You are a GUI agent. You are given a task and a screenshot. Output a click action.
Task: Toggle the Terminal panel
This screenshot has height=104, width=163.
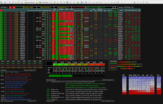[19, 2]
